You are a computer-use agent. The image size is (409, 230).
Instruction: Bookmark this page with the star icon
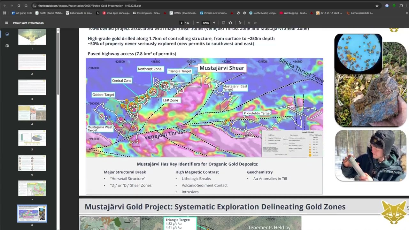click(x=377, y=5)
